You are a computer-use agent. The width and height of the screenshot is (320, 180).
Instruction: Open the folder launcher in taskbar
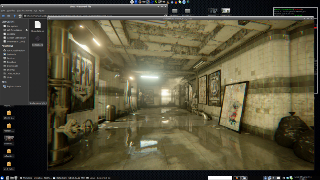coord(12,178)
